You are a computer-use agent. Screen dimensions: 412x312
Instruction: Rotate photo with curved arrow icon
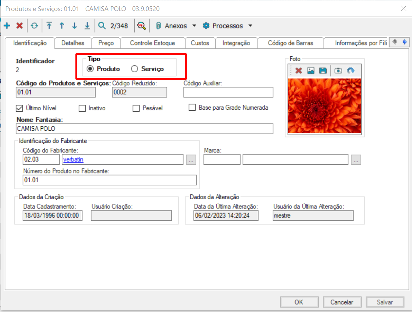(351, 71)
